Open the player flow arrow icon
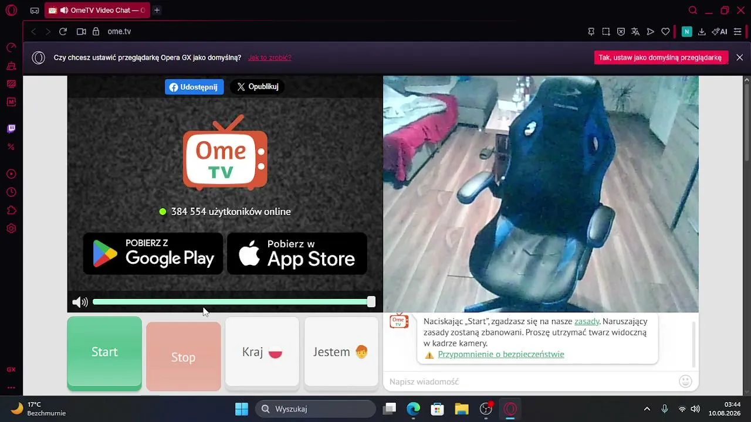 point(650,32)
